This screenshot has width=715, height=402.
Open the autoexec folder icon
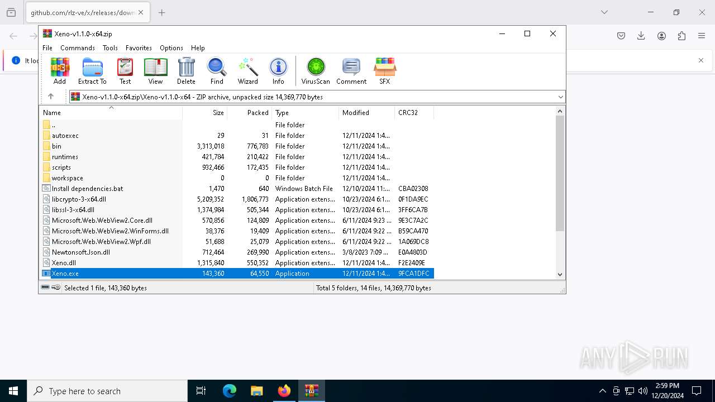pyautogui.click(x=46, y=136)
